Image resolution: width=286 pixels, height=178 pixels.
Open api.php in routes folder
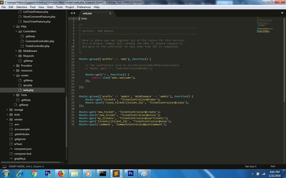[28, 85]
